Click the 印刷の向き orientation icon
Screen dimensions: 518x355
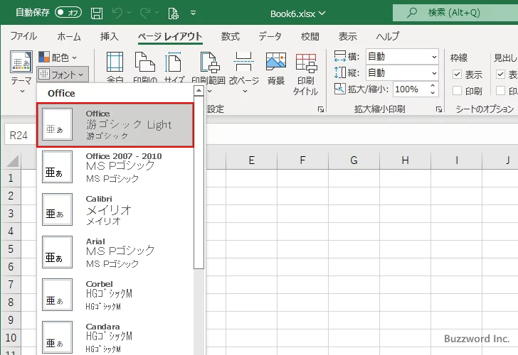click(x=145, y=62)
